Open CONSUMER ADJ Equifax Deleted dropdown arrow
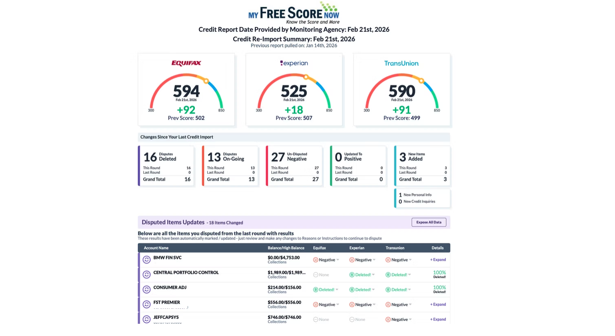This screenshot has height=336, width=615. [337, 290]
